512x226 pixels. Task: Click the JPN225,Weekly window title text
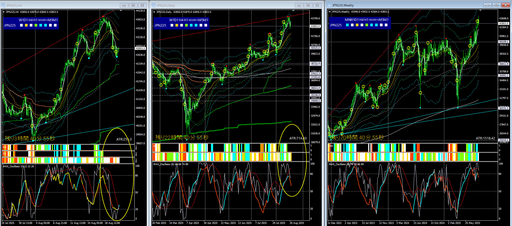(343, 5)
